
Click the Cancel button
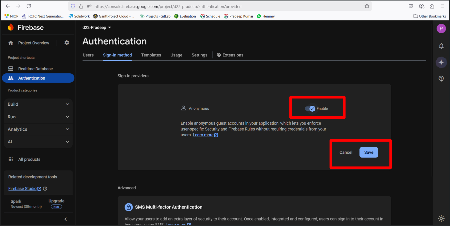point(346,152)
